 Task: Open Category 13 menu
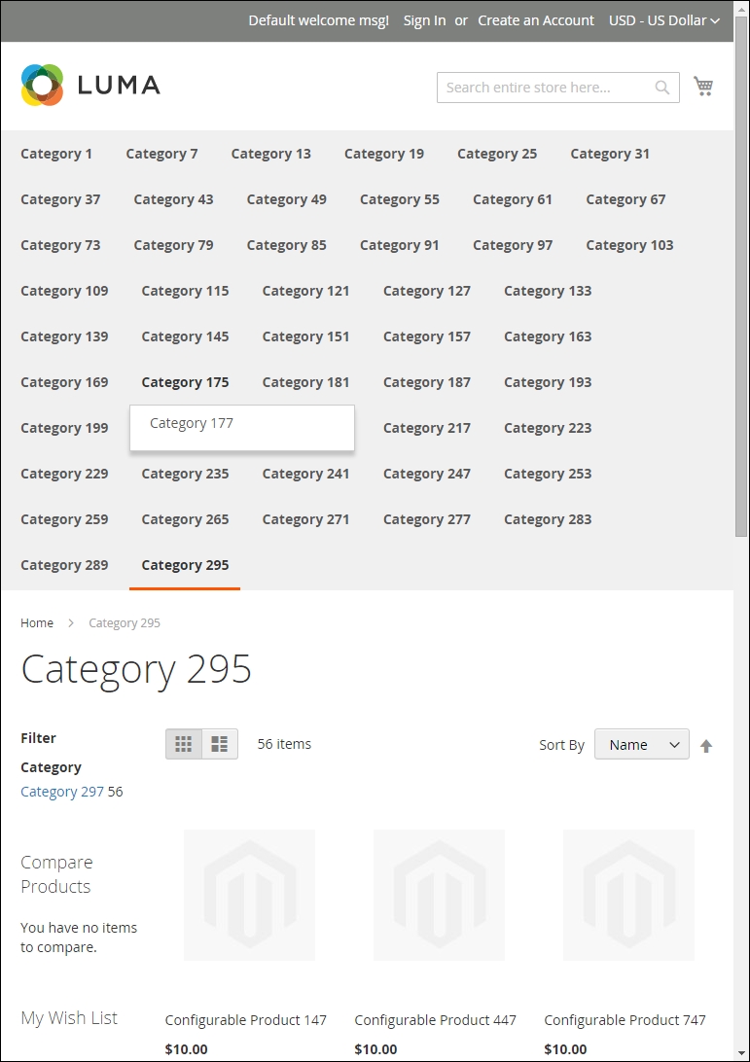click(x=271, y=154)
